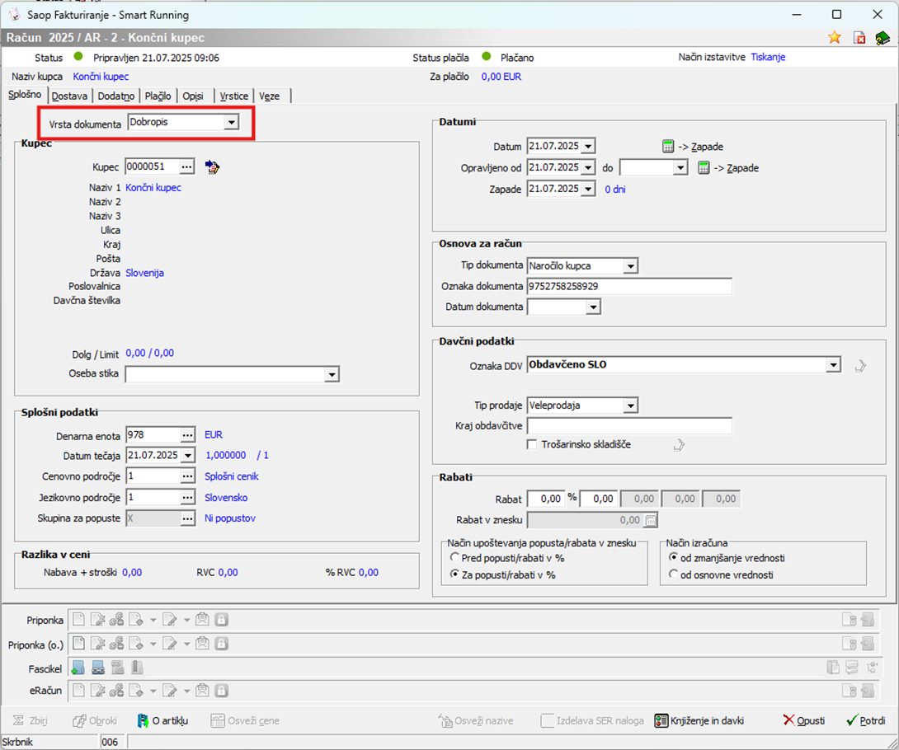The image size is (899, 750).
Task: Click the Potrdi confirm button
Action: pos(866,721)
